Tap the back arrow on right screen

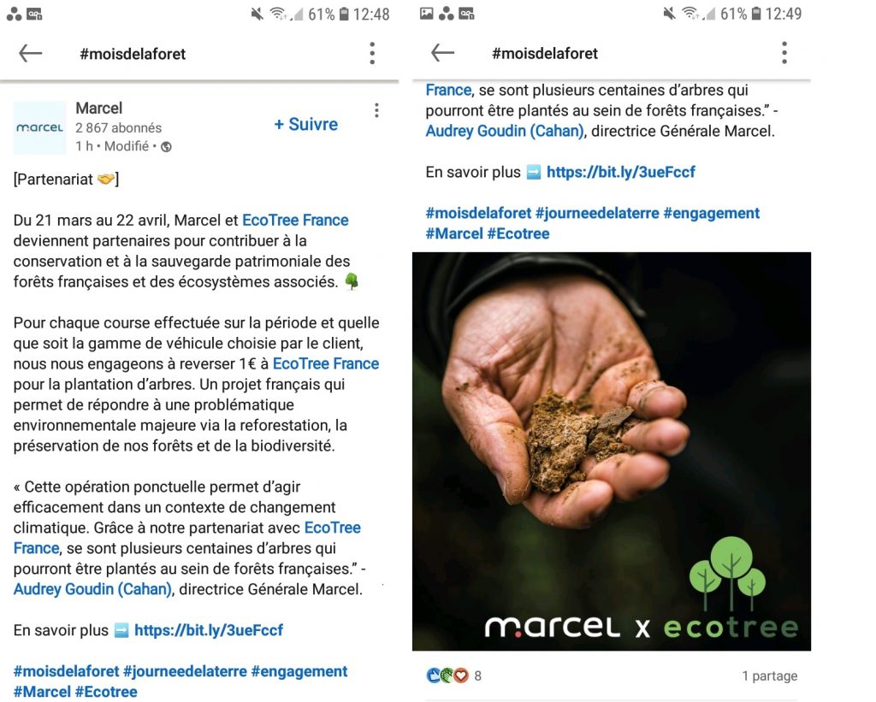442,53
